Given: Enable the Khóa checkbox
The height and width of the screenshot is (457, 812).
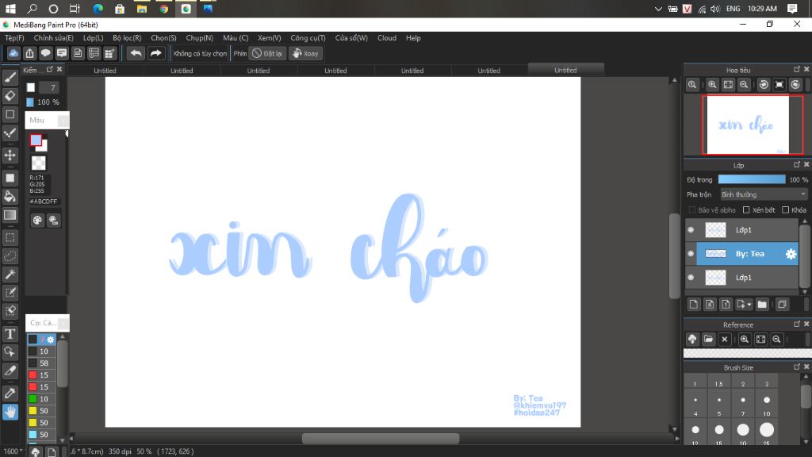Looking at the screenshot, I should coord(786,209).
